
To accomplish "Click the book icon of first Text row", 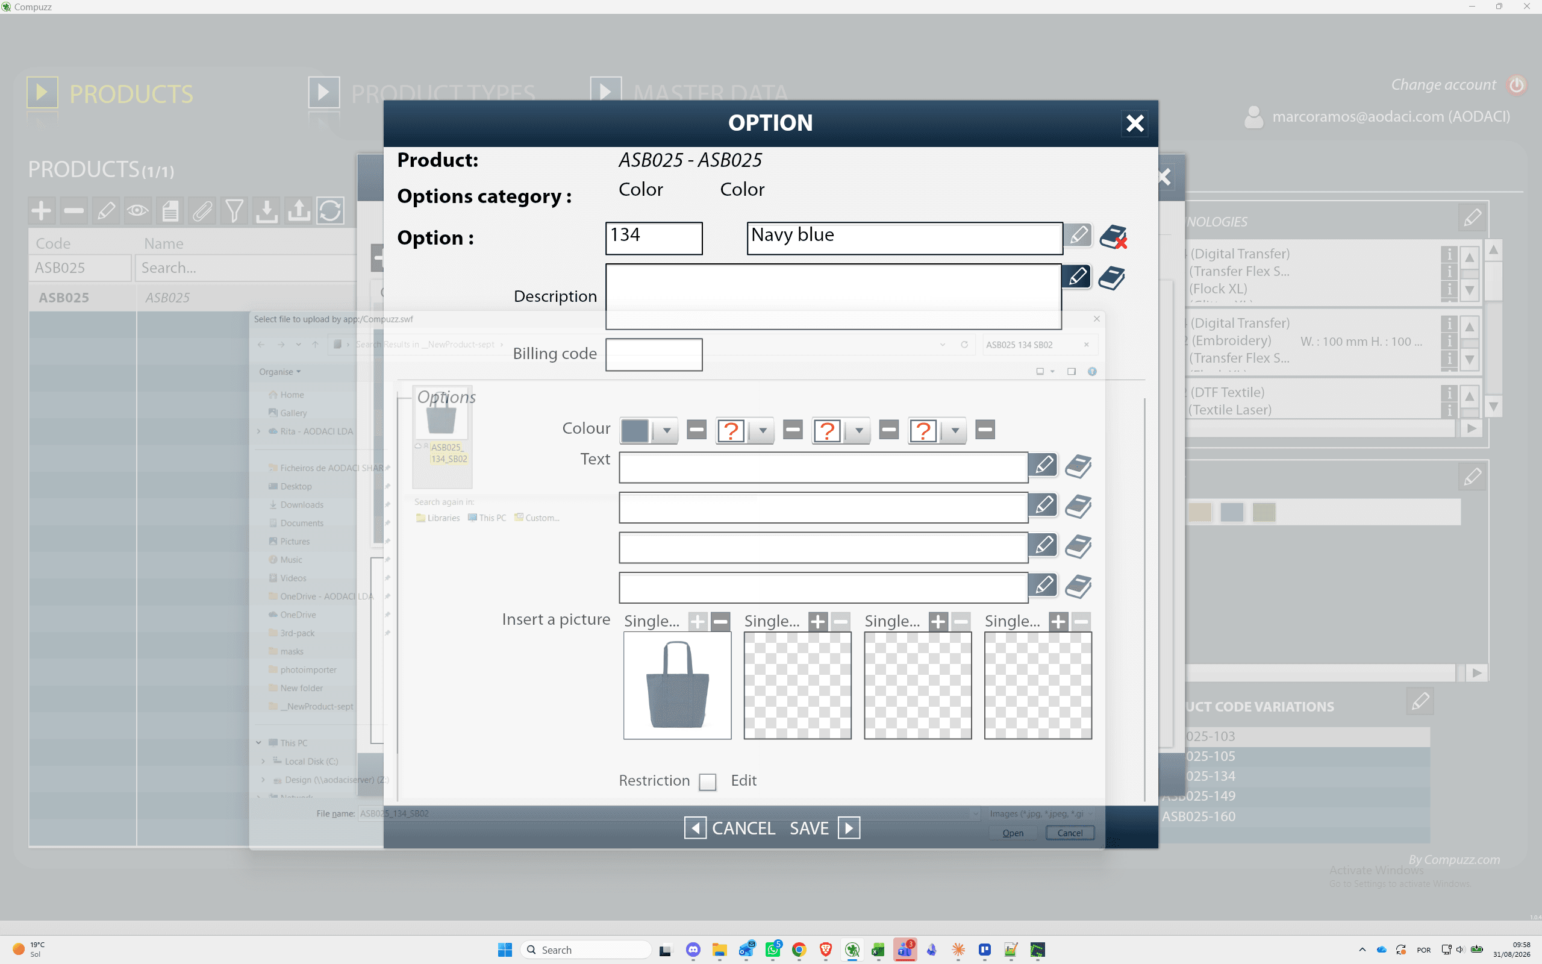I will pyautogui.click(x=1078, y=467).
